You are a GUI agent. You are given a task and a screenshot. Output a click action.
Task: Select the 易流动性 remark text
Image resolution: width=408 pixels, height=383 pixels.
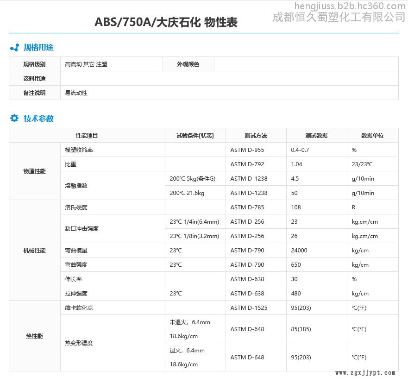(x=76, y=93)
